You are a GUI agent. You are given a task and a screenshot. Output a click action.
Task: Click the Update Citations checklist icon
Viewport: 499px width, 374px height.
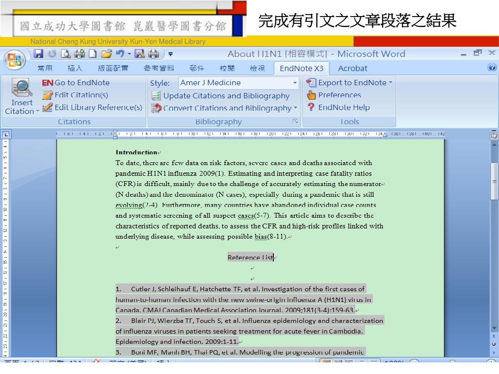[156, 96]
